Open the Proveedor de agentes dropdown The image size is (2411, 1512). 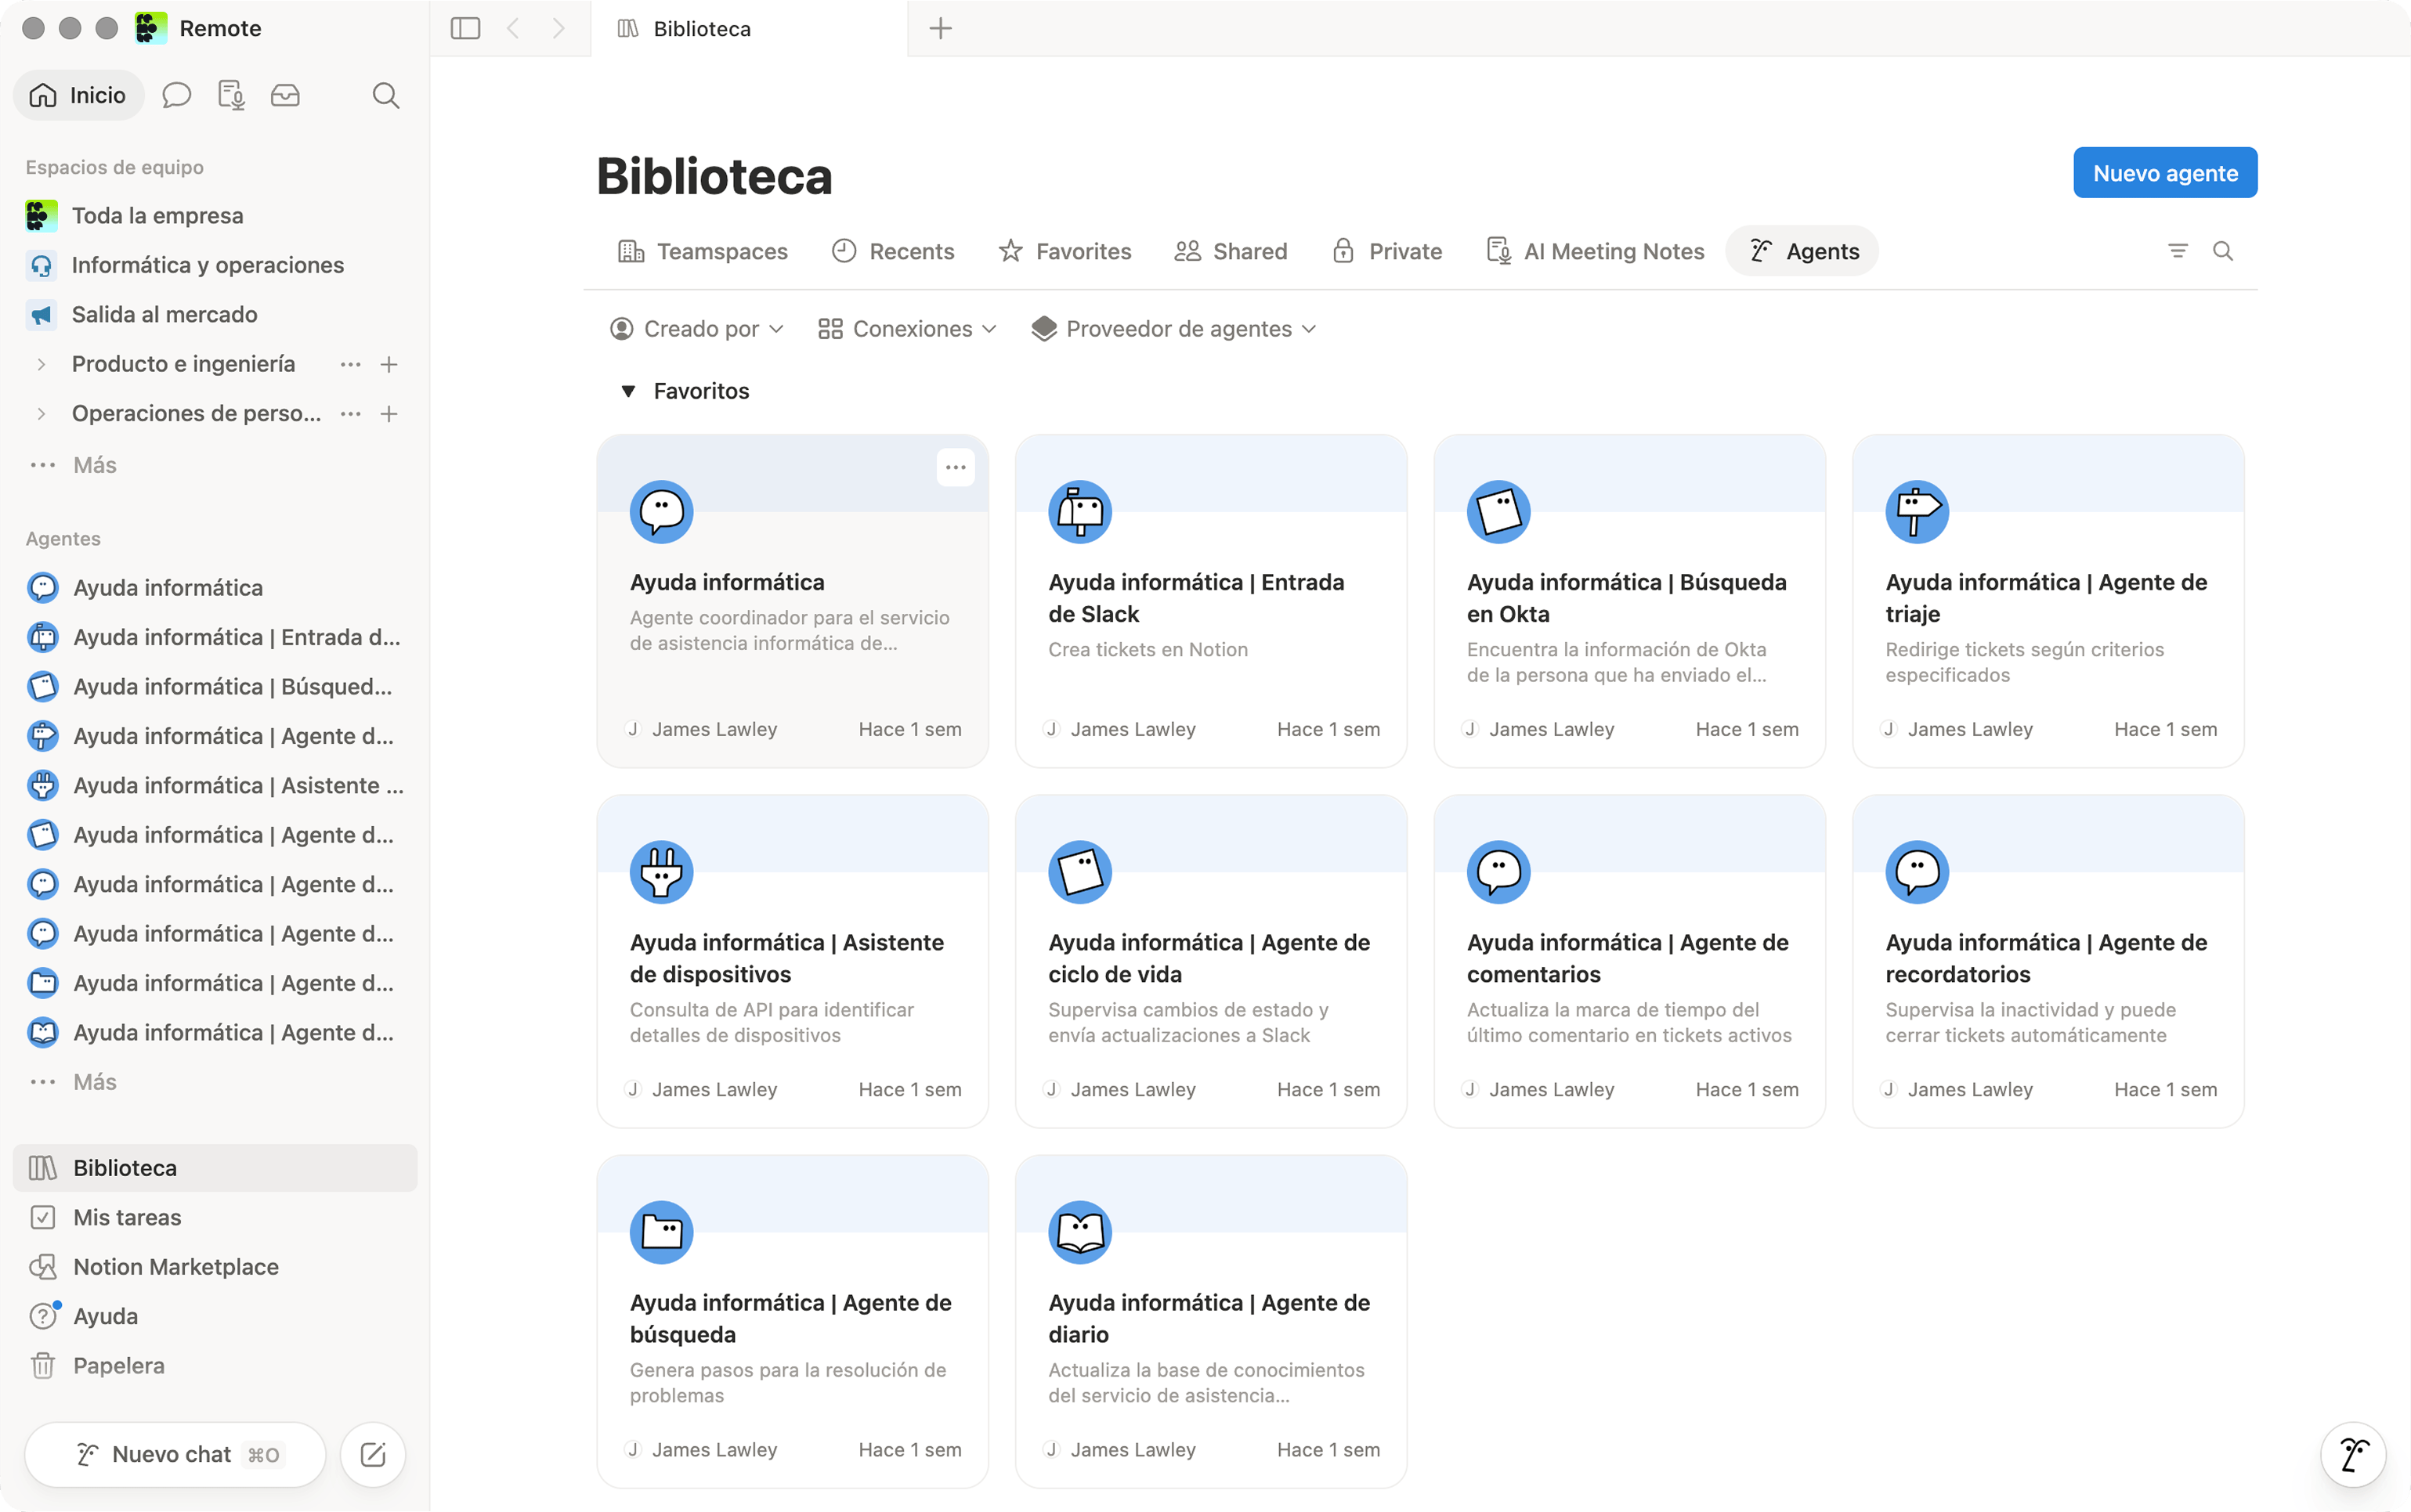[x=1173, y=329]
